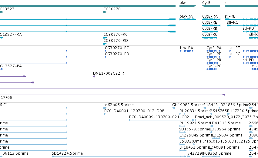The width and height of the screenshot is (258, 158).
Task: Select EST bs62b06.5prime label
Action: [x=119, y=105]
